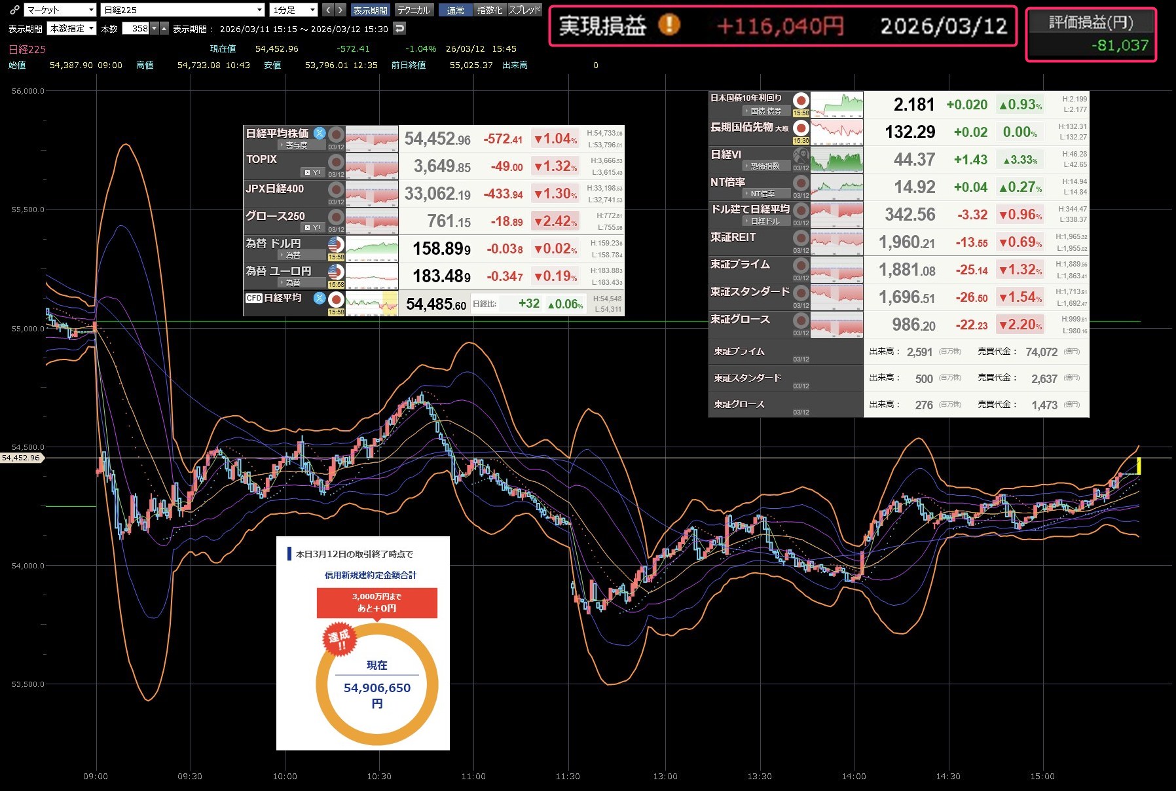Viewport: 1176px width, 791px height.
Task: Click the Japan flag icon for 日本国債10年利回り
Action: point(801,100)
